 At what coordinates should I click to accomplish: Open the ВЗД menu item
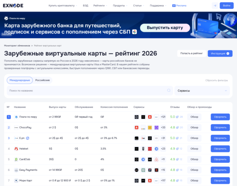[x=85, y=6]
